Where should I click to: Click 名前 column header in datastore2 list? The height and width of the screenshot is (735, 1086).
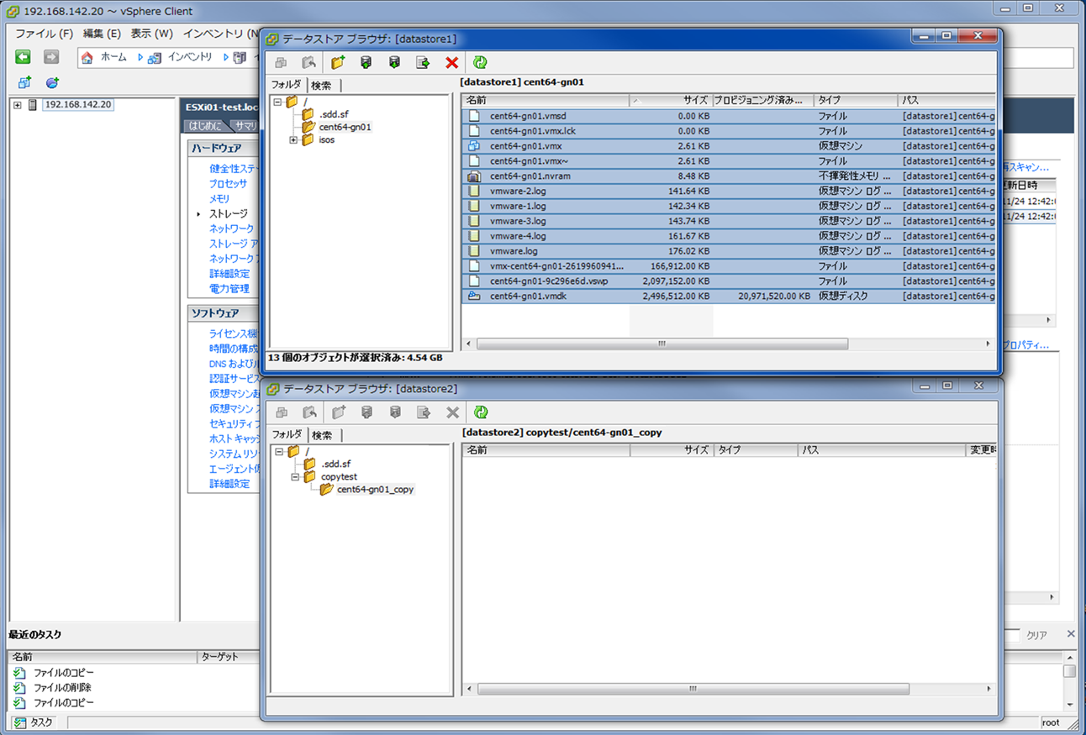[x=546, y=451]
